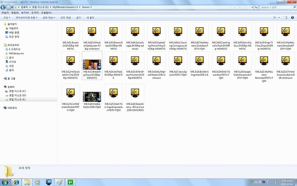Open the change view options dropdown arrow
Screen dimensions: 297x186
(x=279, y=18)
